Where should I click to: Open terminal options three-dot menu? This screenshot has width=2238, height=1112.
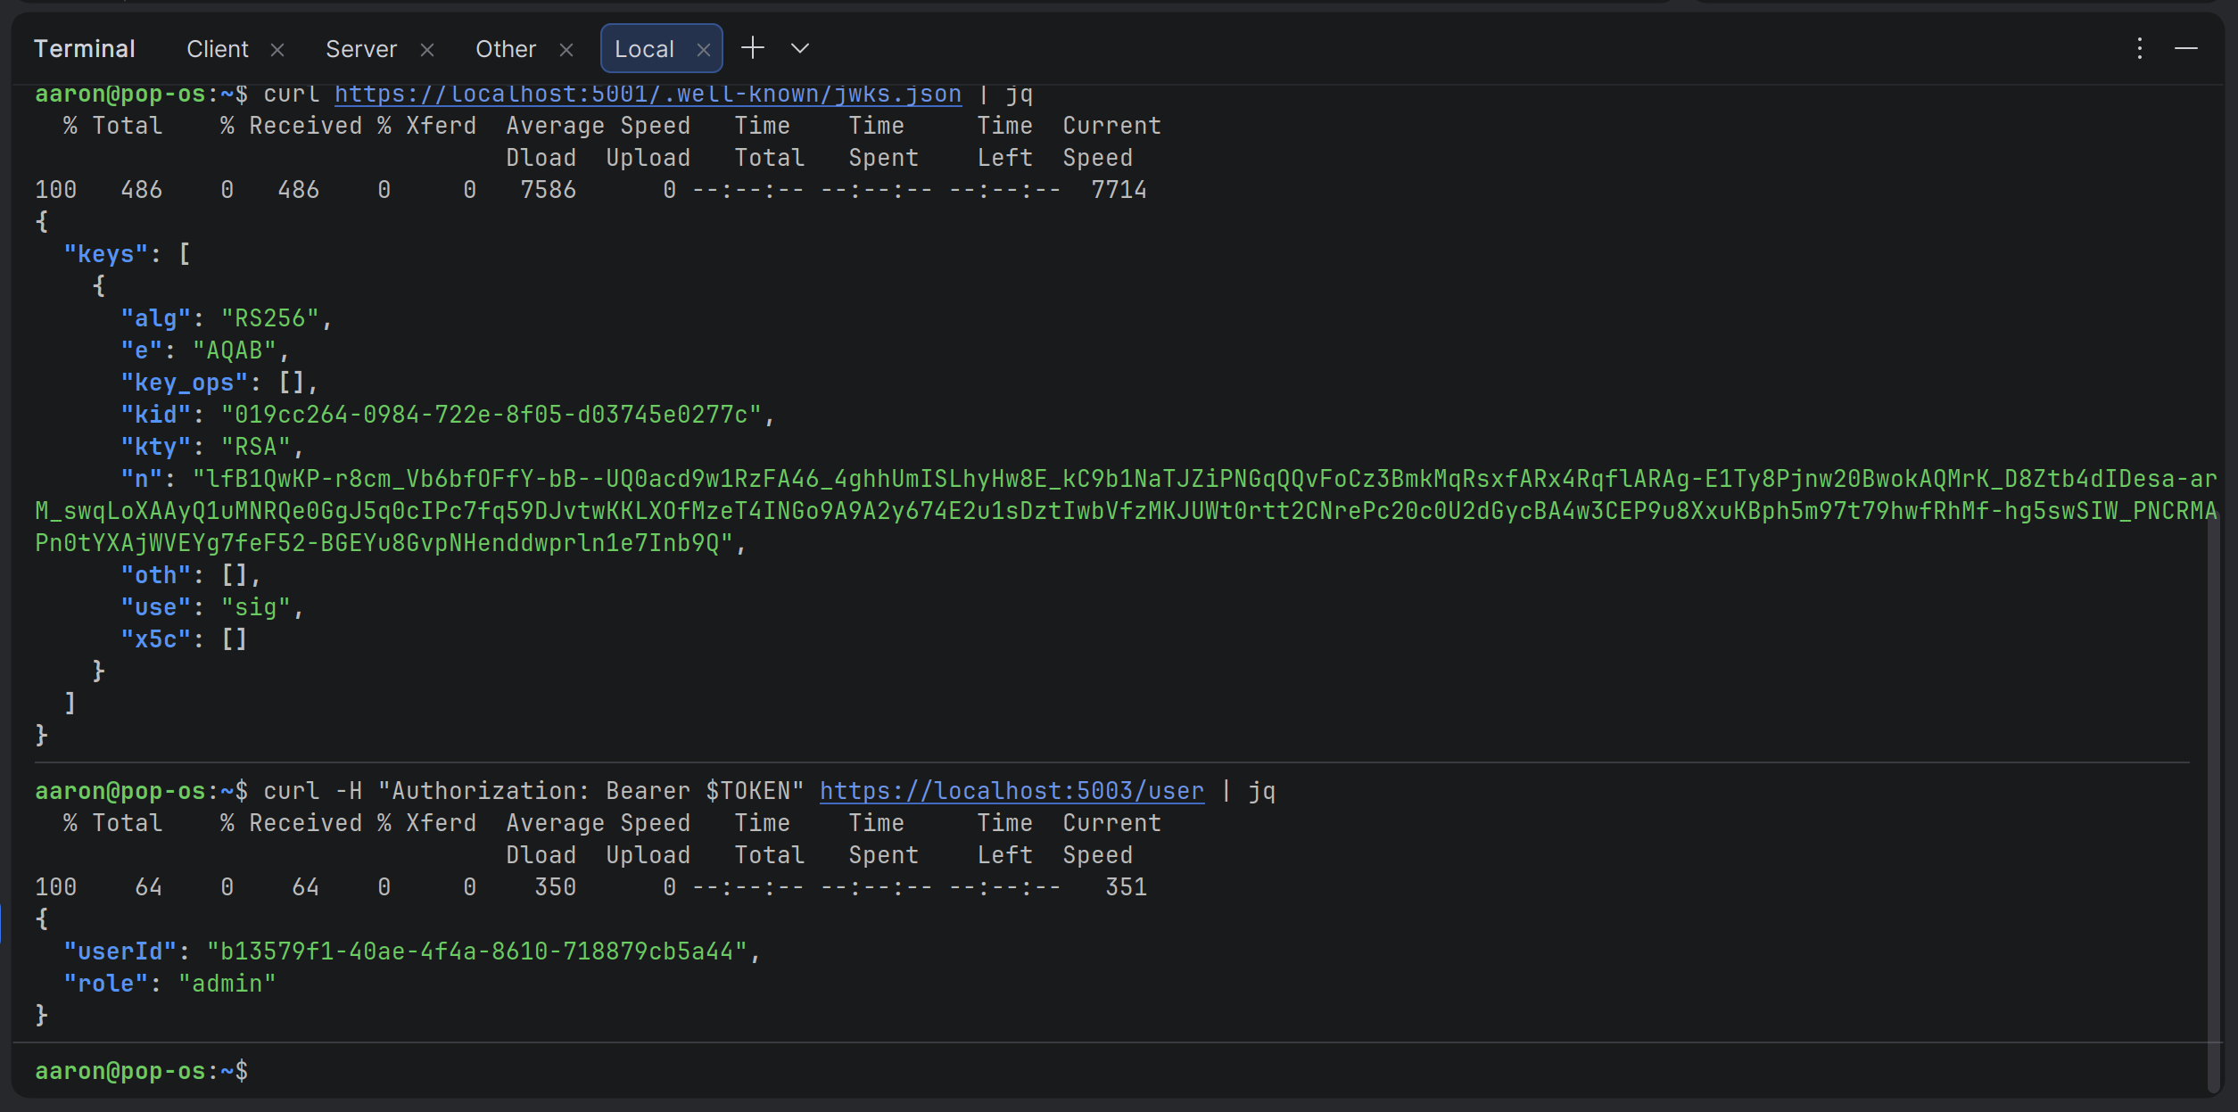point(2139,48)
